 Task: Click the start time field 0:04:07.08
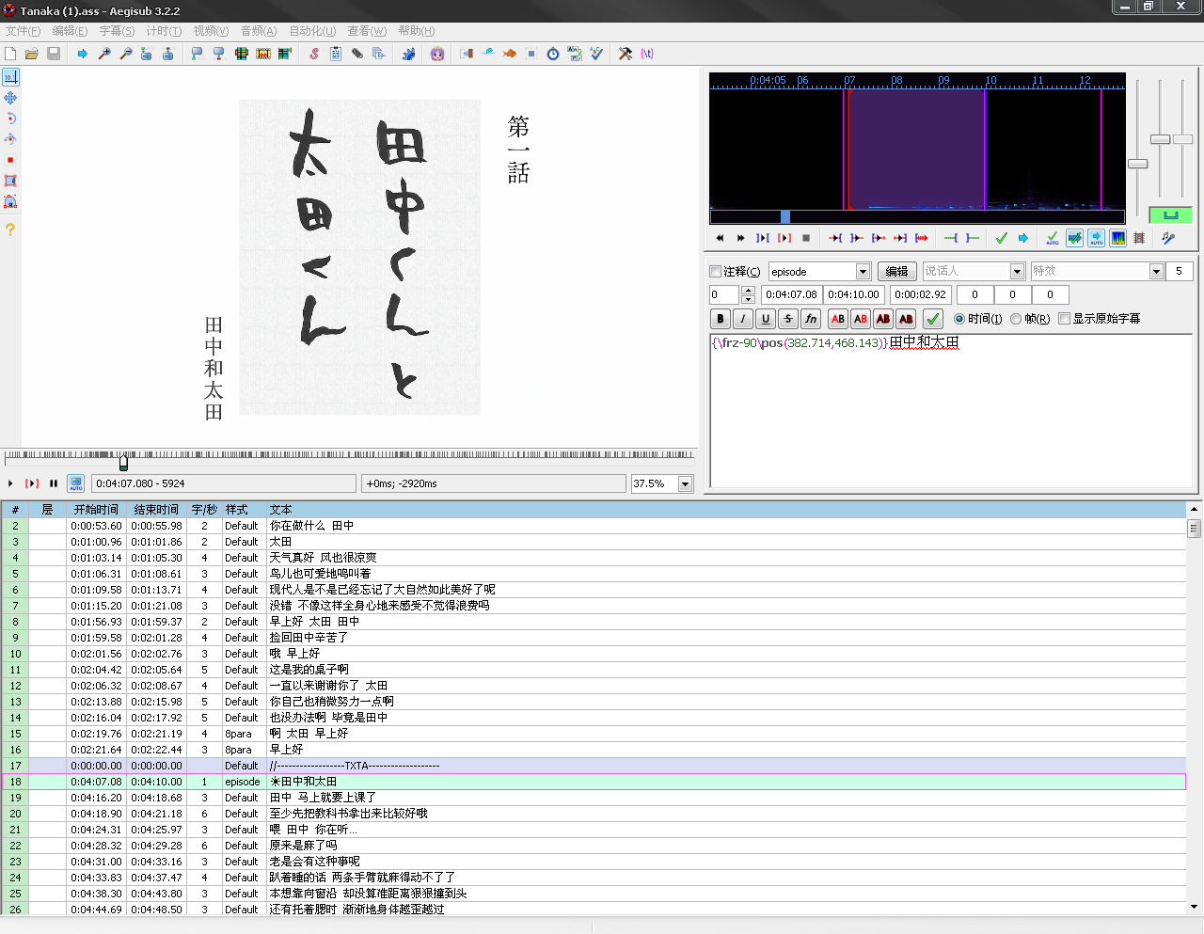pos(791,294)
